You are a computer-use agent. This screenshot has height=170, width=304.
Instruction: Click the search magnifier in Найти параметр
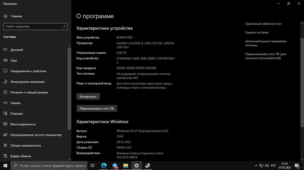(x=64, y=26)
